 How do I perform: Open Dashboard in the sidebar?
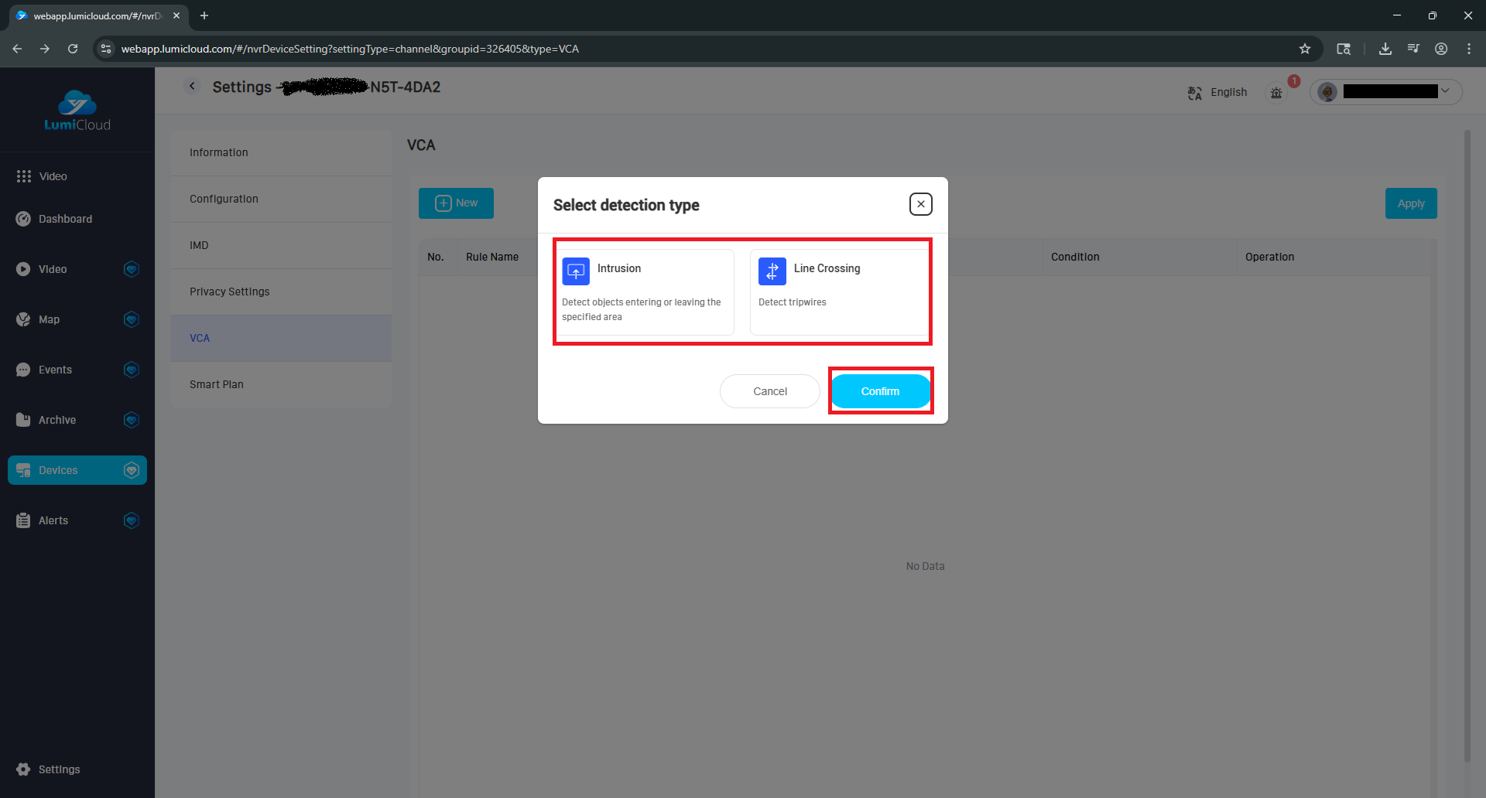coord(66,219)
